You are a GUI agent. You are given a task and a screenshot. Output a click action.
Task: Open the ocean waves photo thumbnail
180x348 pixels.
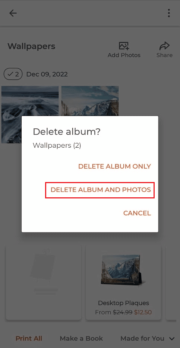[30, 115]
